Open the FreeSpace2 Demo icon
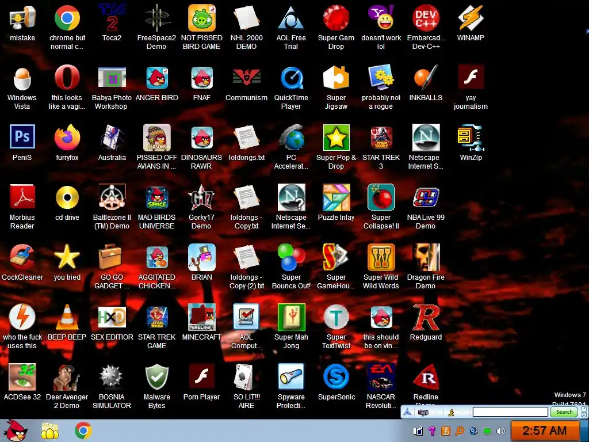This screenshot has height=442, width=589. click(156, 18)
